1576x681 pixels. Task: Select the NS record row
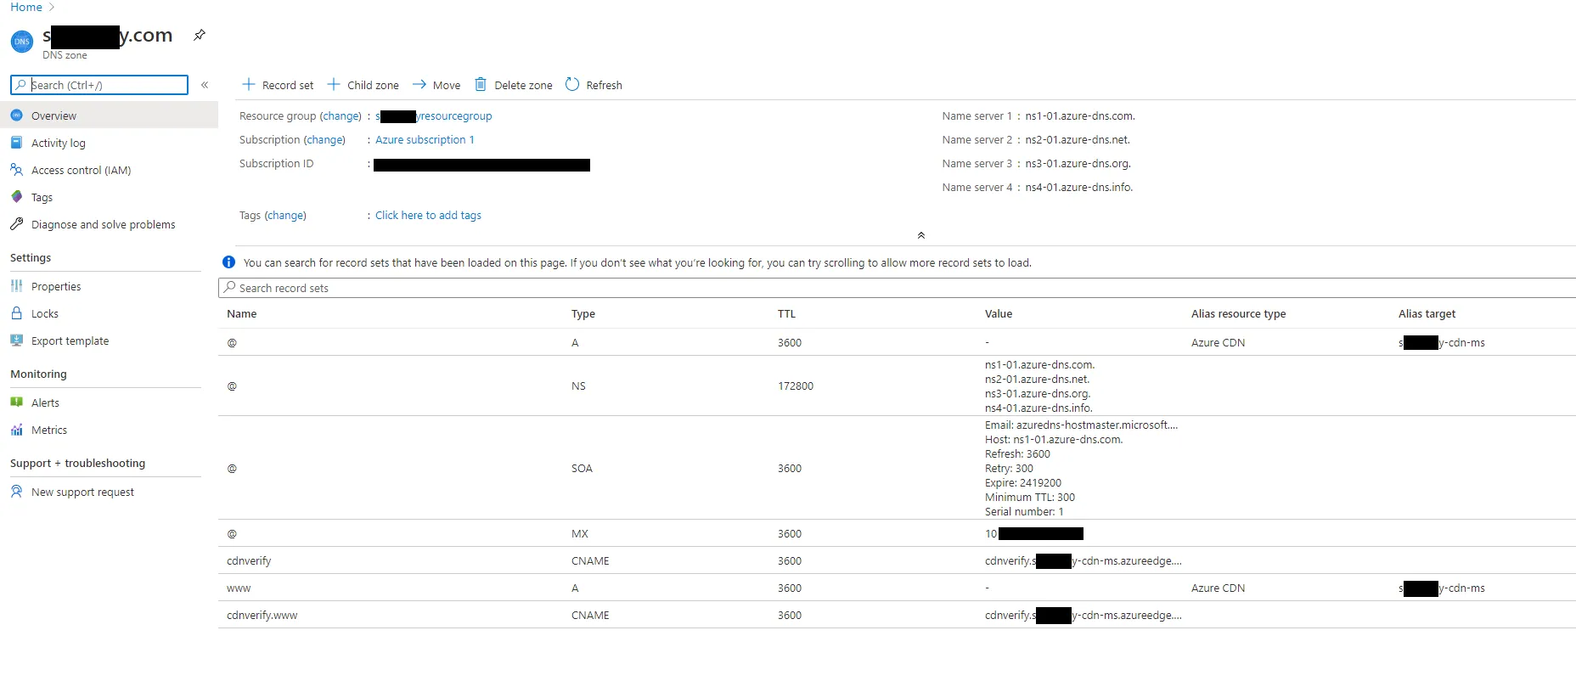coord(897,386)
